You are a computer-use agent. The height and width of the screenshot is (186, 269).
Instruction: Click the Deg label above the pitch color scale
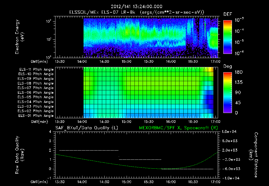click(227, 66)
